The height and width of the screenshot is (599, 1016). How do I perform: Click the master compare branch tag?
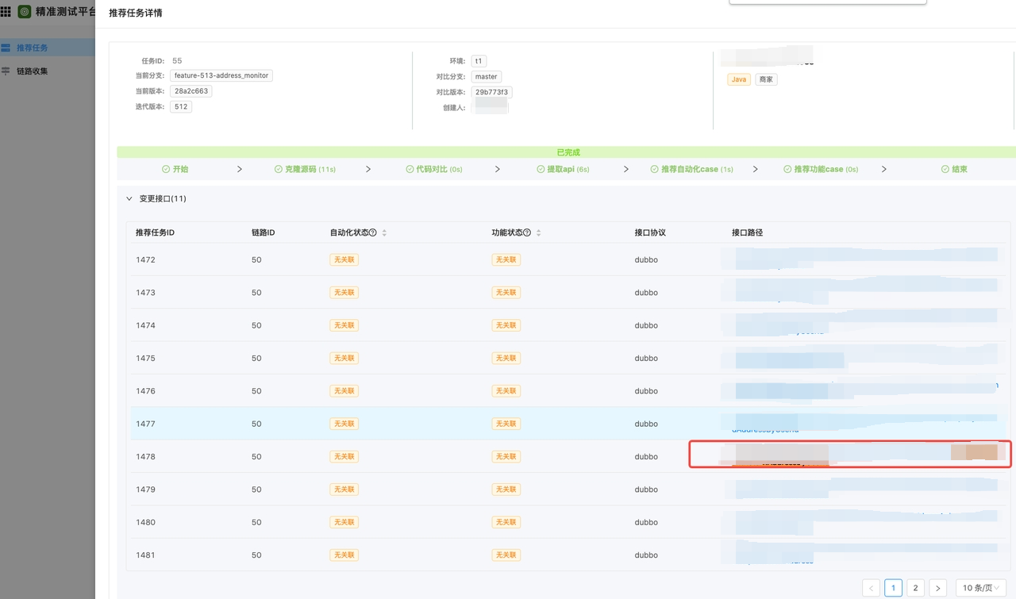(486, 77)
